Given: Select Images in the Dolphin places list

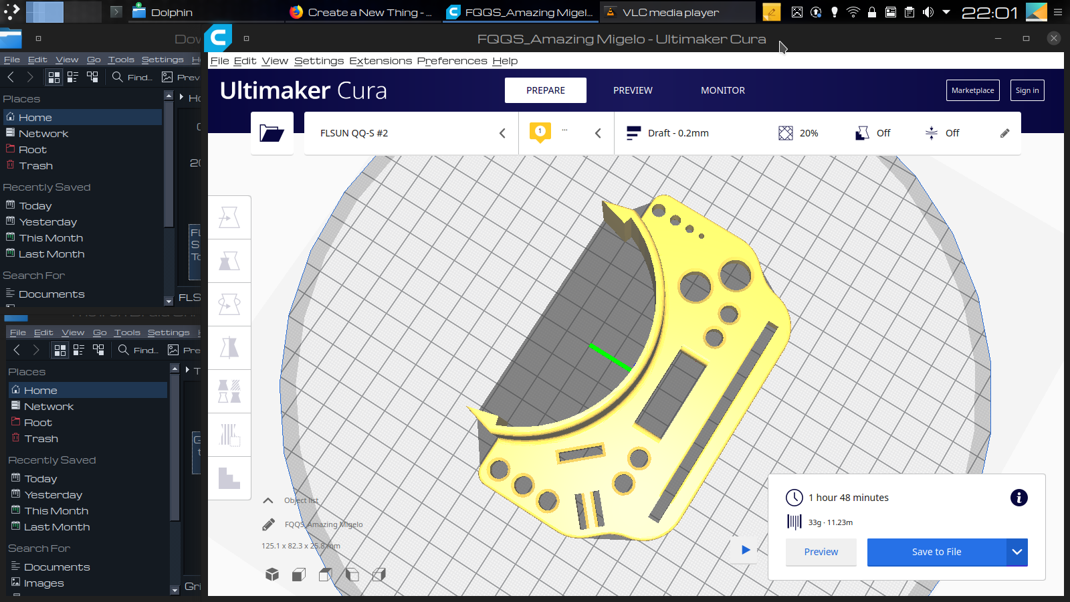Looking at the screenshot, I should [x=44, y=583].
